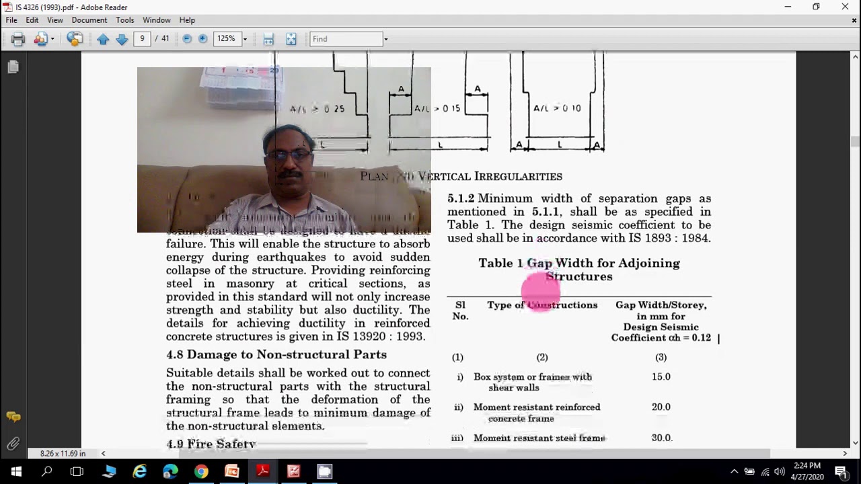
Task: Click the Type of Constructions column header
Action: [x=542, y=305]
